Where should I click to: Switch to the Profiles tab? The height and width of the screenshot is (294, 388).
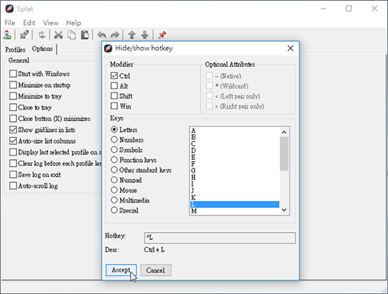coord(16,50)
